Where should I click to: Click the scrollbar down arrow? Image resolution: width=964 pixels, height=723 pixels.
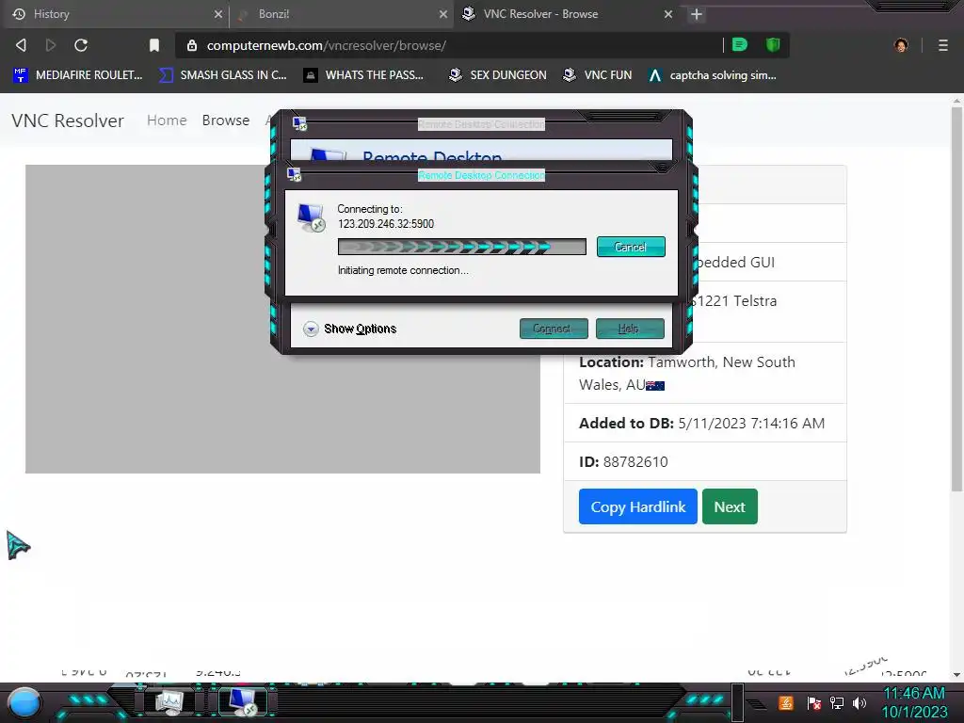pyautogui.click(x=956, y=674)
